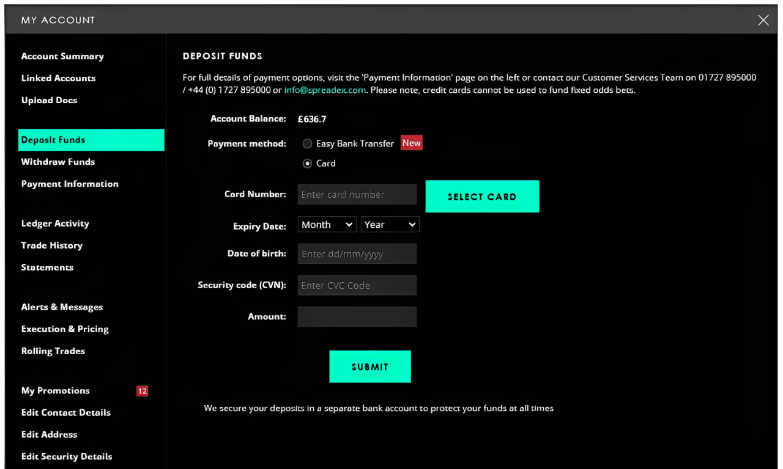
Task: Click the info@spreadex.com email link
Action: (x=325, y=90)
